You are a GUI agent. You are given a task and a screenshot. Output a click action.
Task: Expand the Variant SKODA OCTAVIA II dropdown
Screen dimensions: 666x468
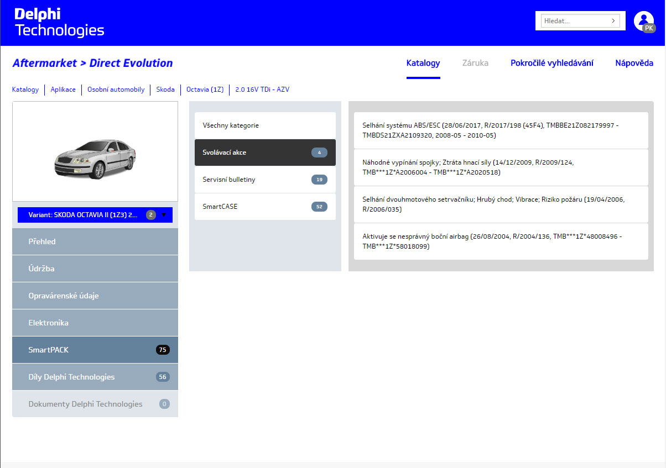pyautogui.click(x=95, y=215)
